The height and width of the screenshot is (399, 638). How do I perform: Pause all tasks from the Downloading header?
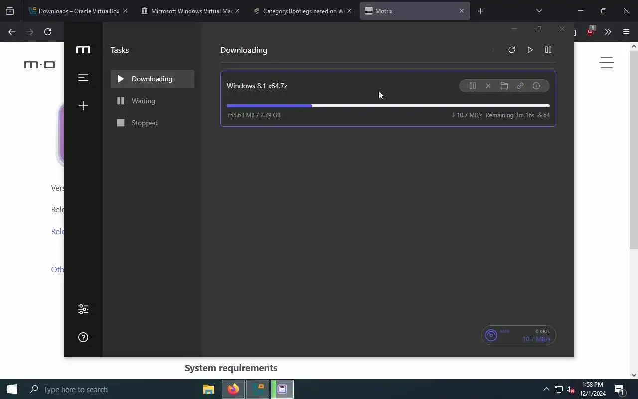[548, 50]
